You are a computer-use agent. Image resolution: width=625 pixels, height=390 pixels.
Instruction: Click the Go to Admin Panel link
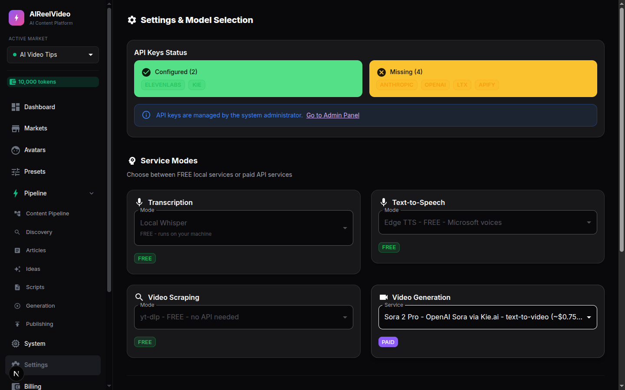[x=332, y=115]
